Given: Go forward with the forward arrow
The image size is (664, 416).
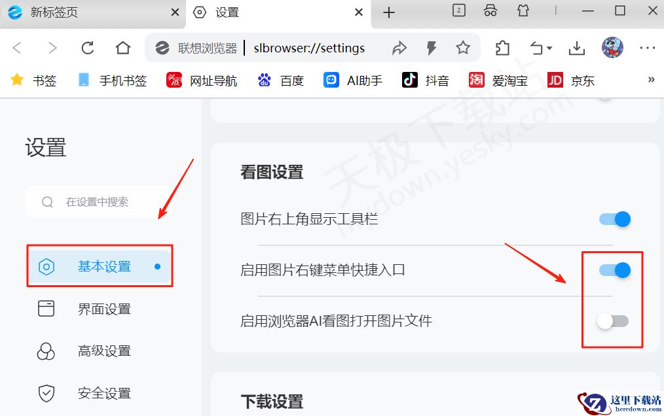Looking at the screenshot, I should point(52,48).
